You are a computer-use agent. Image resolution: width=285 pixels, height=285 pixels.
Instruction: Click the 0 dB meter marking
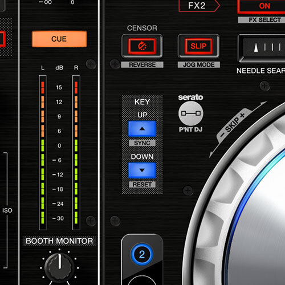59,145
